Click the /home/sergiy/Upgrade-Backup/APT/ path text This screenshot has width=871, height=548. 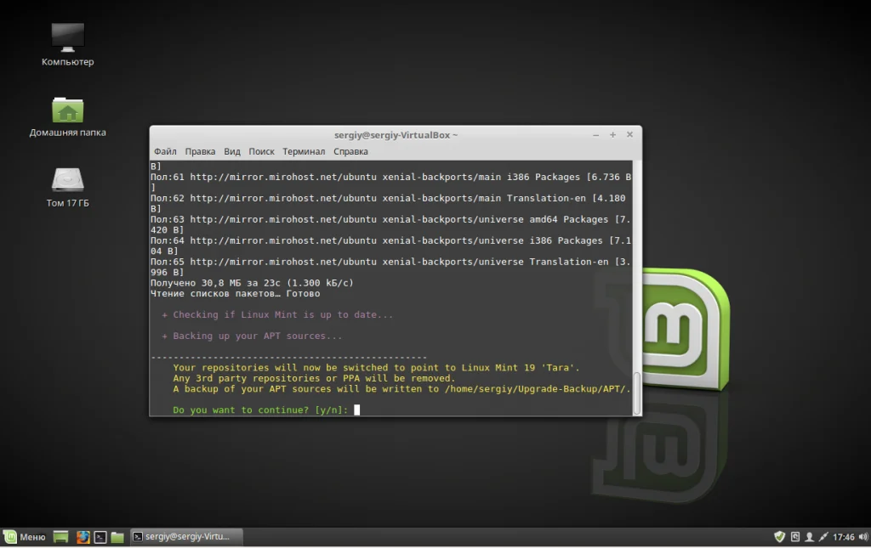[x=538, y=389]
